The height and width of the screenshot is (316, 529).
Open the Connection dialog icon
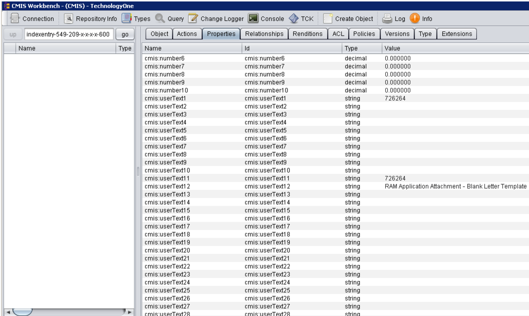click(15, 18)
